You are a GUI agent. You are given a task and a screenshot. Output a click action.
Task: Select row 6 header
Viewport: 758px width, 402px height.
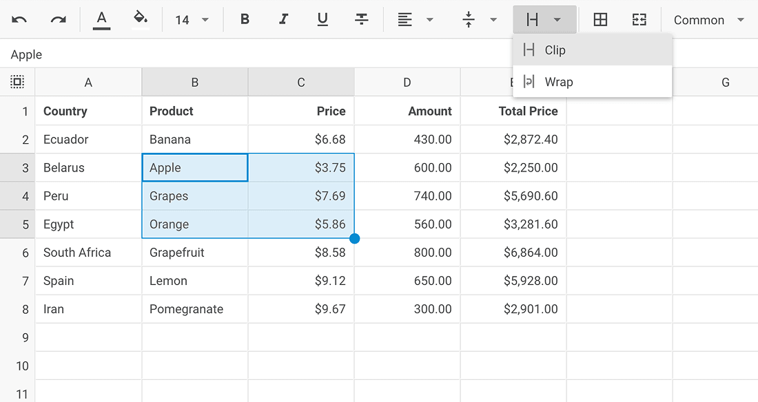click(x=17, y=253)
